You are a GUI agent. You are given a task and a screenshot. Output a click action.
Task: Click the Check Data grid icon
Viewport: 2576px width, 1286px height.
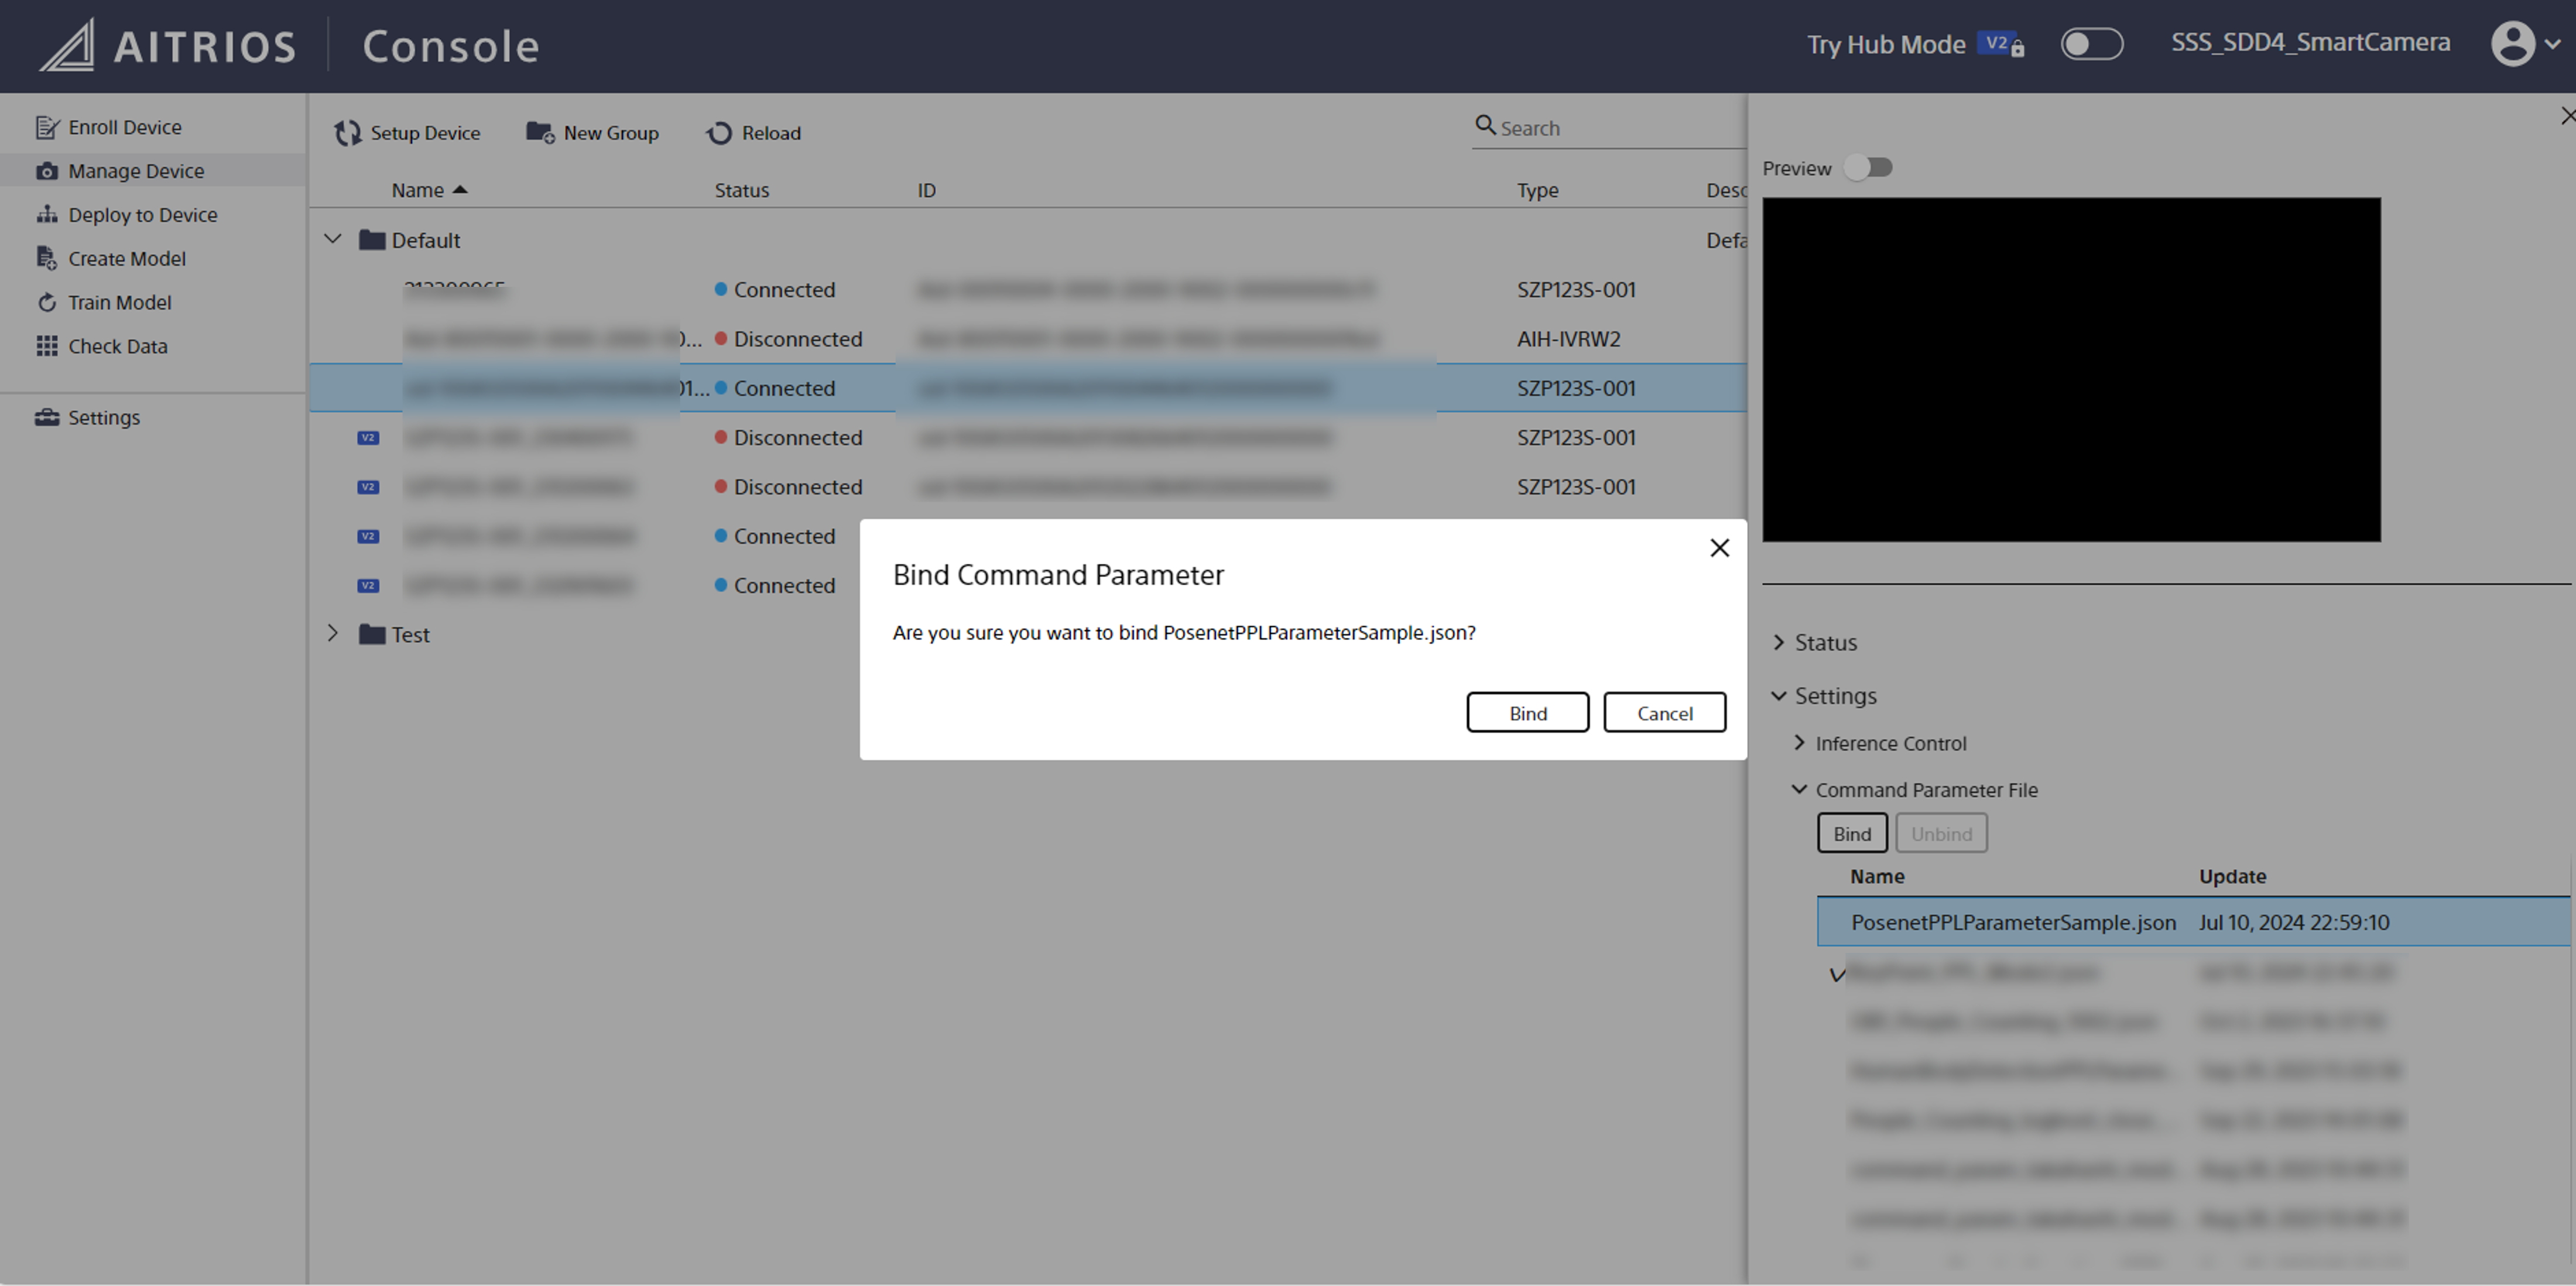(x=46, y=346)
